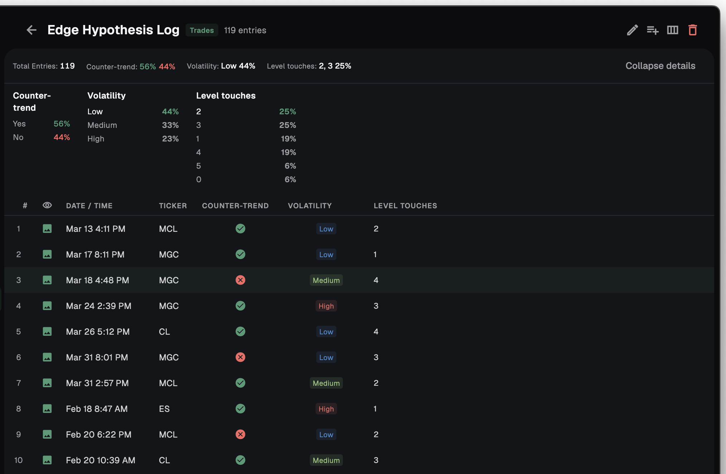The image size is (726, 474).
Task: Sort by the LEVEL TOUCHES column header
Action: point(405,206)
